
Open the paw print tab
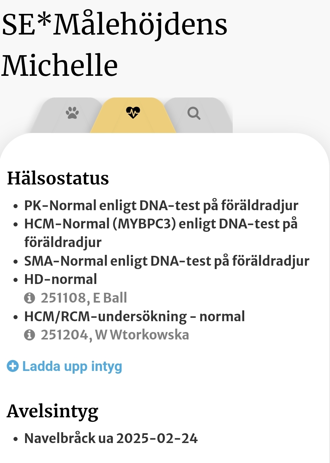pyautogui.click(x=72, y=113)
